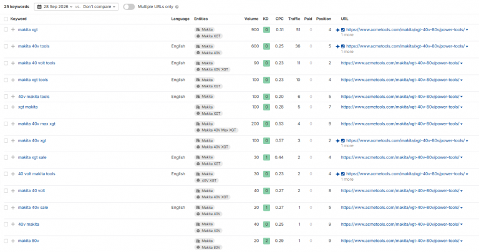
Task: Tick the checkbox for makita xgt
Action: [6, 30]
